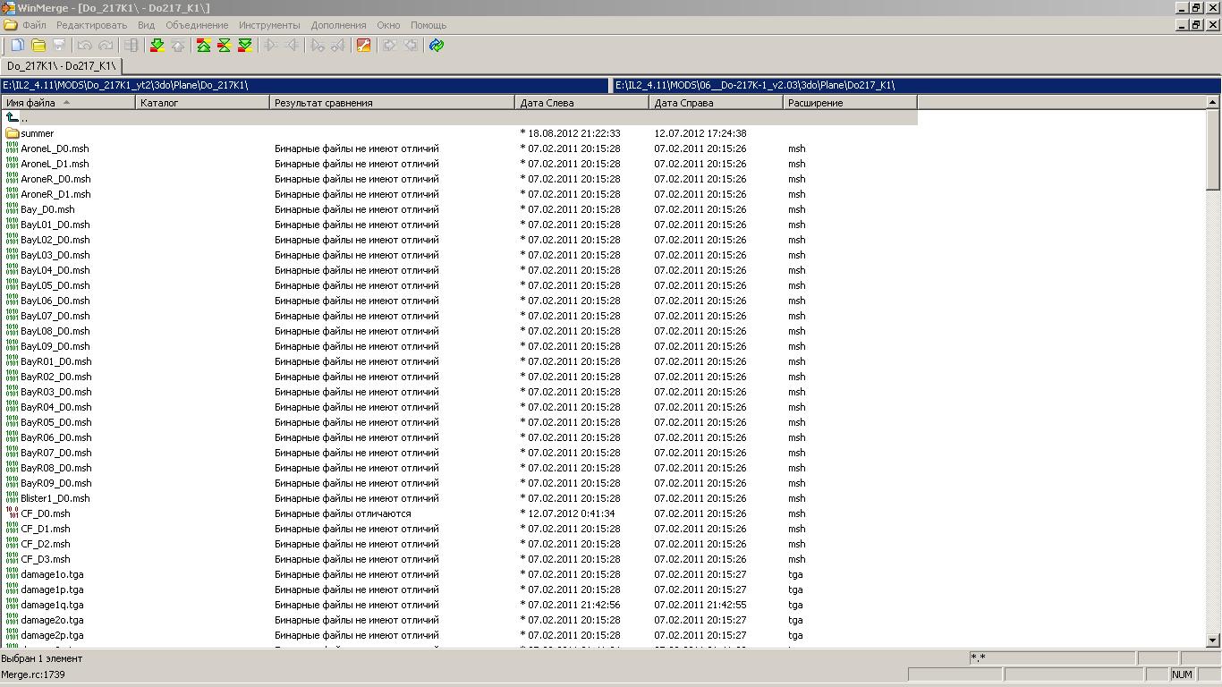Click the Copy all to right icon

(x=389, y=46)
